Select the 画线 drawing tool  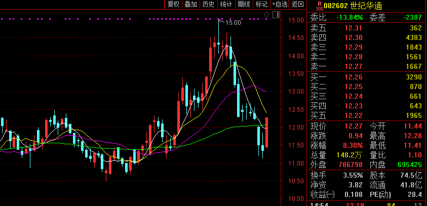click(x=244, y=5)
